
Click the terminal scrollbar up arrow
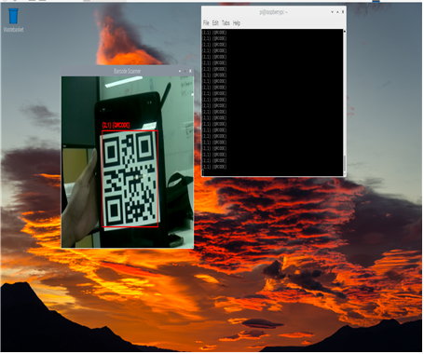click(345, 32)
